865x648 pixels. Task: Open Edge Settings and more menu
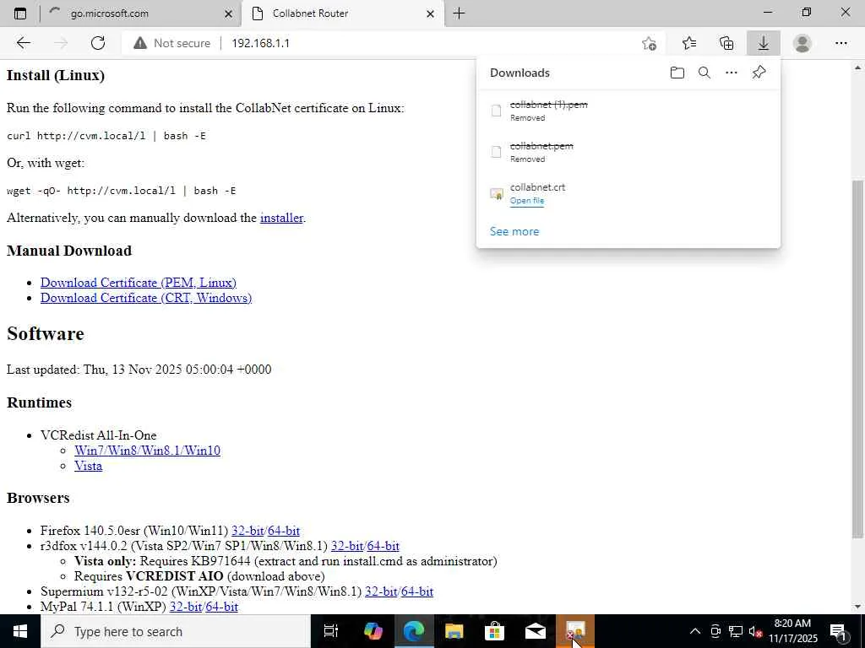coord(841,43)
